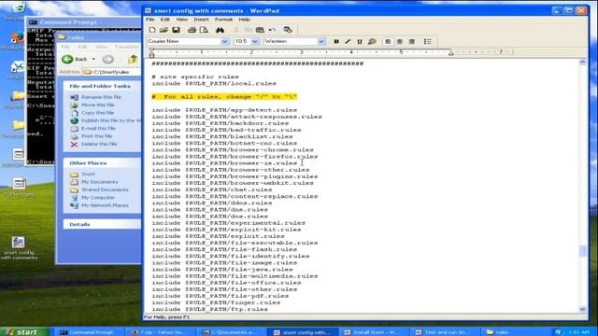Image resolution: width=598 pixels, height=336 pixels.
Task: Click the right margin marker on ruler
Action: click(450, 54)
